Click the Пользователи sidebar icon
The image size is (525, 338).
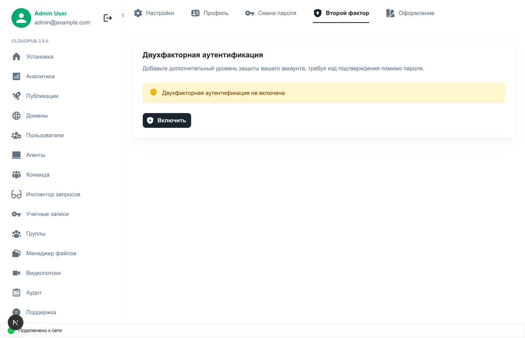tap(16, 135)
